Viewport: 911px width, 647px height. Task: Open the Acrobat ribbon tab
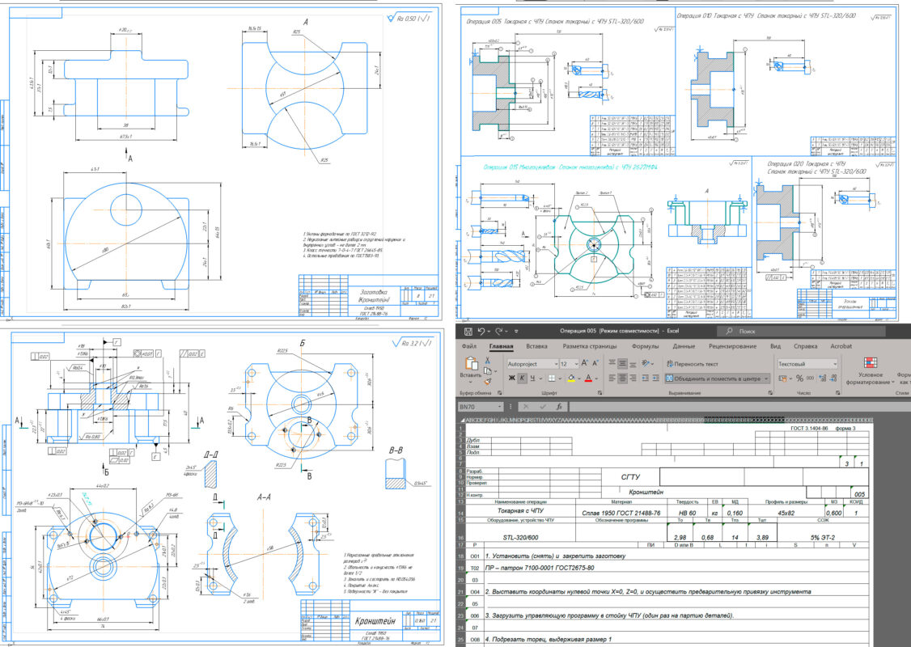841,346
